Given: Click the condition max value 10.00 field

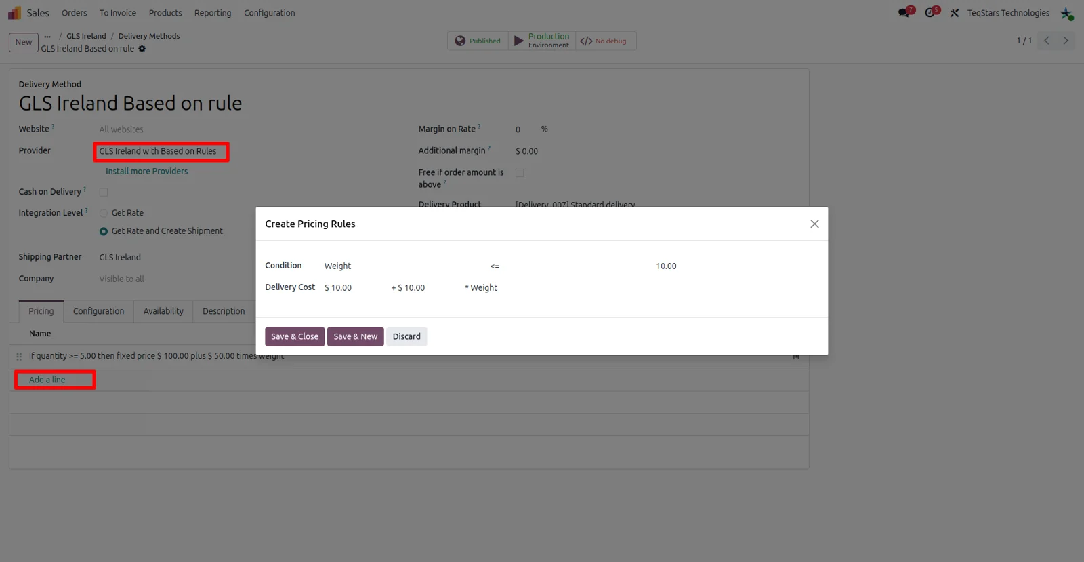Looking at the screenshot, I should tap(736, 266).
